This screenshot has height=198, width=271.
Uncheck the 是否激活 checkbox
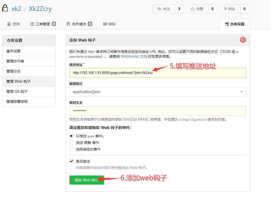71,161
